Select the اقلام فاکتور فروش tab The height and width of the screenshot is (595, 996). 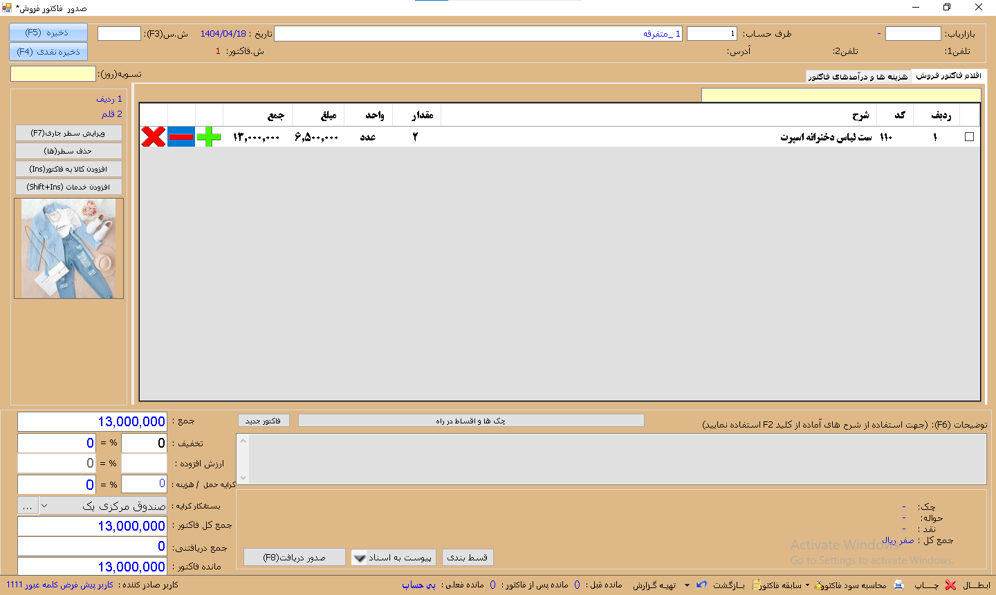coord(948,76)
